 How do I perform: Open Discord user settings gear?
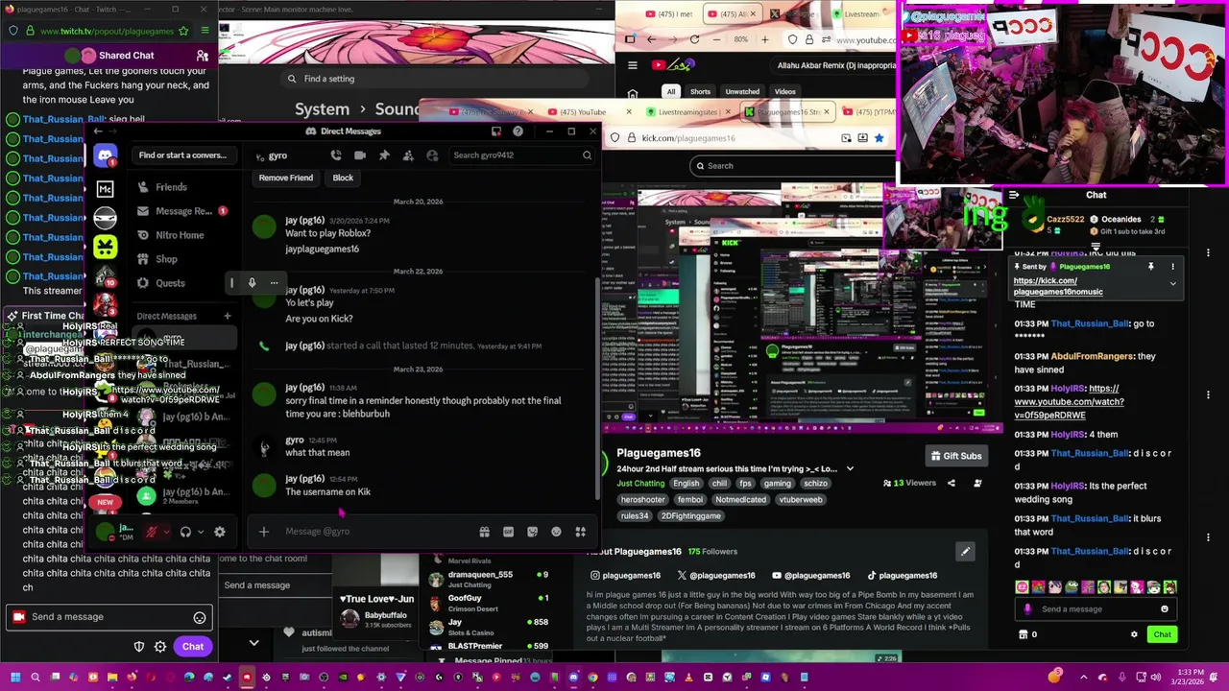click(x=220, y=532)
